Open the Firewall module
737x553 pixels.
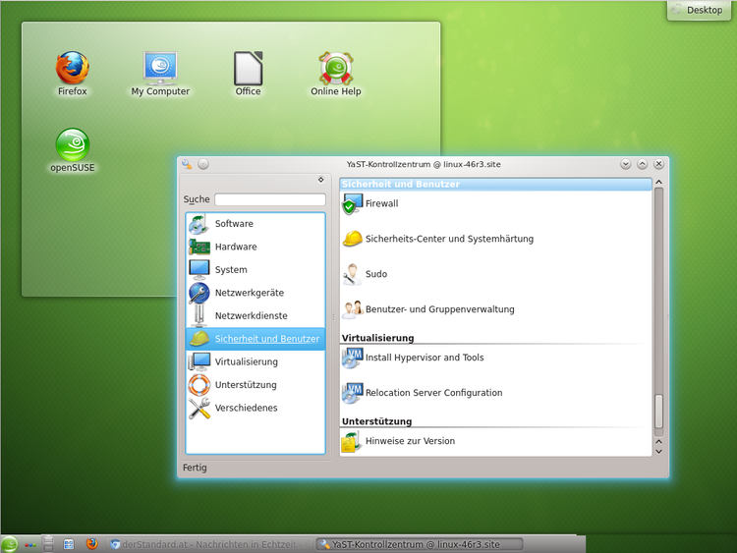point(380,204)
